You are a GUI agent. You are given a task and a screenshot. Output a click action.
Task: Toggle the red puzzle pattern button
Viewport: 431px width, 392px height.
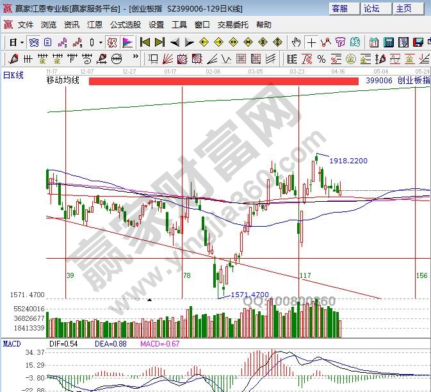tap(111, 42)
